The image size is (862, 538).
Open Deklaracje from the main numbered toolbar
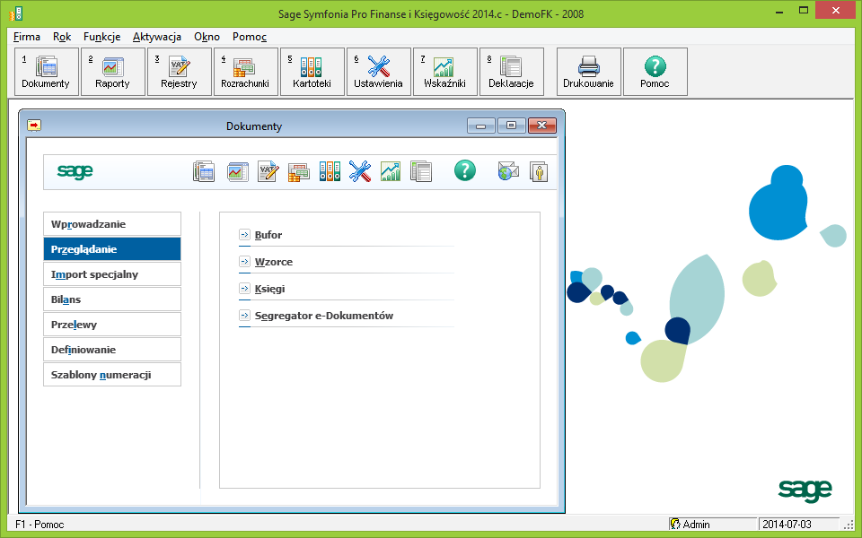[512, 72]
